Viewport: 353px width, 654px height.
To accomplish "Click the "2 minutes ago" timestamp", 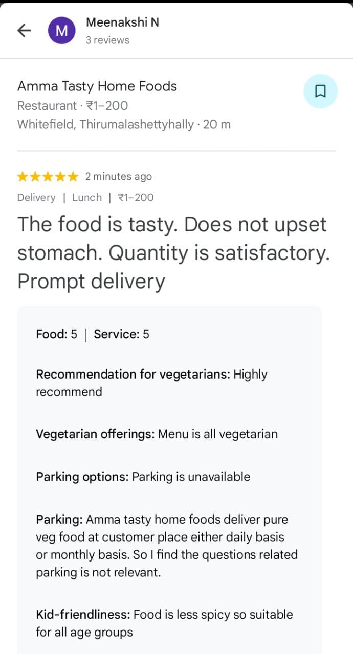I will pos(119,177).
